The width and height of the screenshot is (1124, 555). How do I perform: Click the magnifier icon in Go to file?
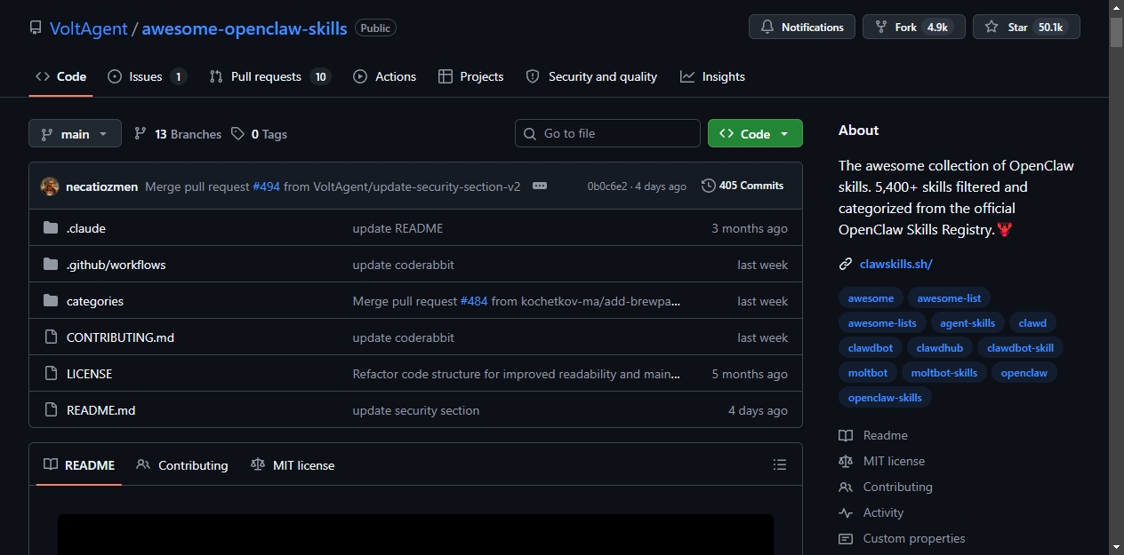531,133
